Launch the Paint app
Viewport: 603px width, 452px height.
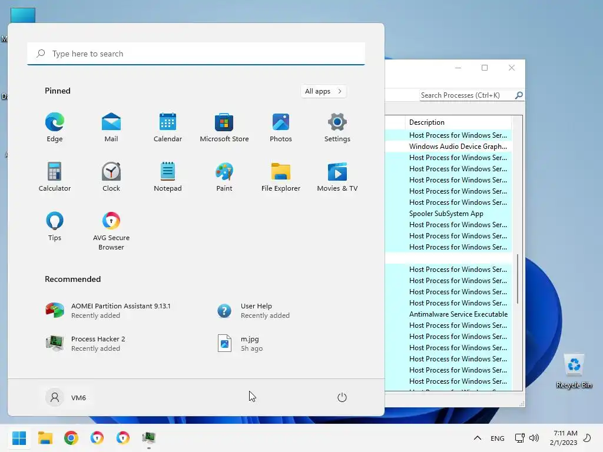click(x=224, y=177)
